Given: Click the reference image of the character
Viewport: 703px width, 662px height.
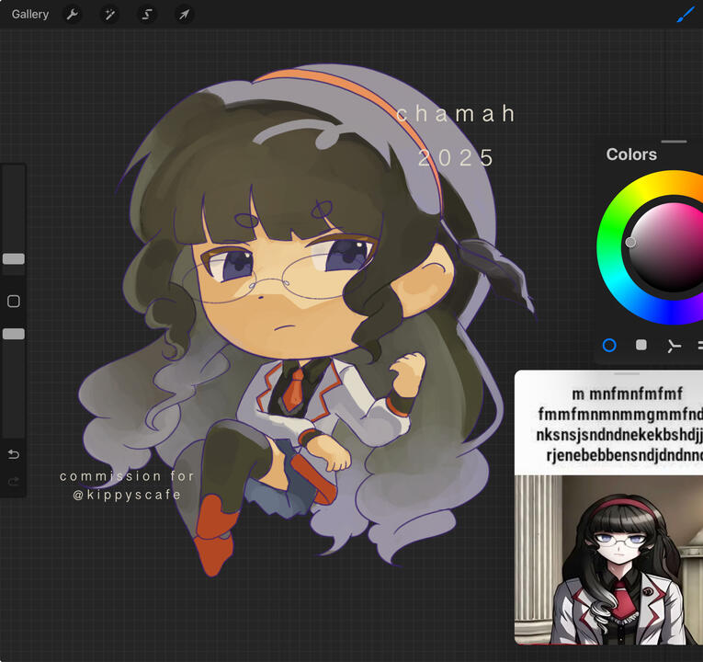Looking at the screenshot, I should [x=608, y=560].
